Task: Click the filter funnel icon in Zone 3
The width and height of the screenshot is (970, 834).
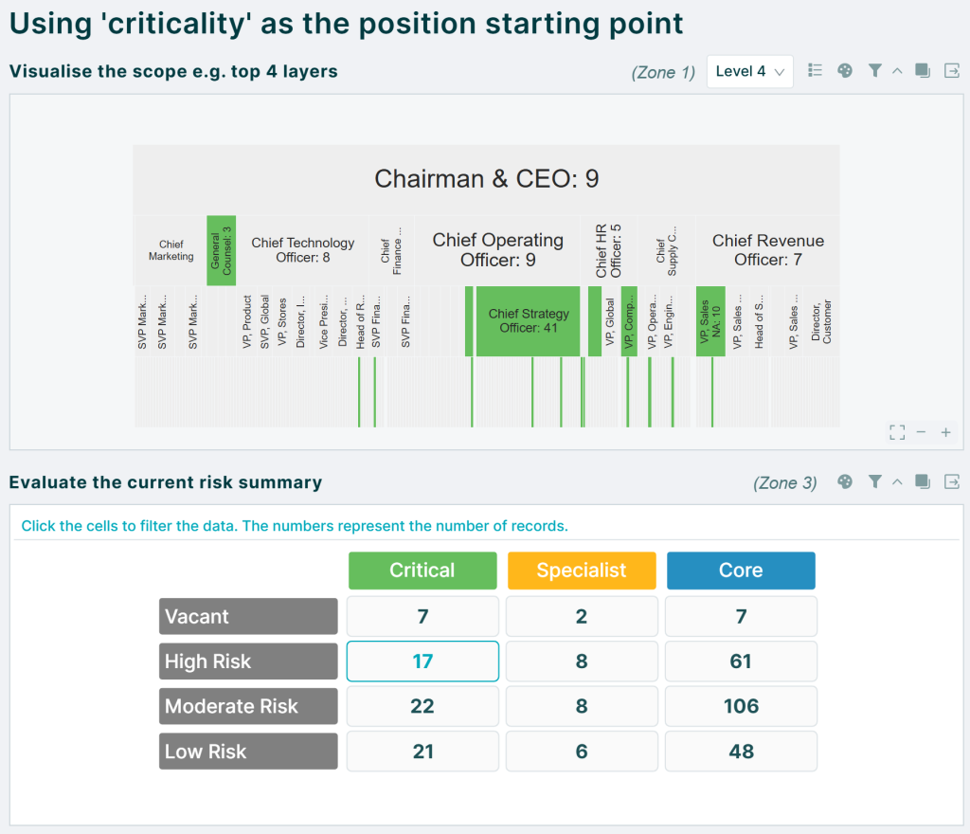Action: click(x=874, y=481)
